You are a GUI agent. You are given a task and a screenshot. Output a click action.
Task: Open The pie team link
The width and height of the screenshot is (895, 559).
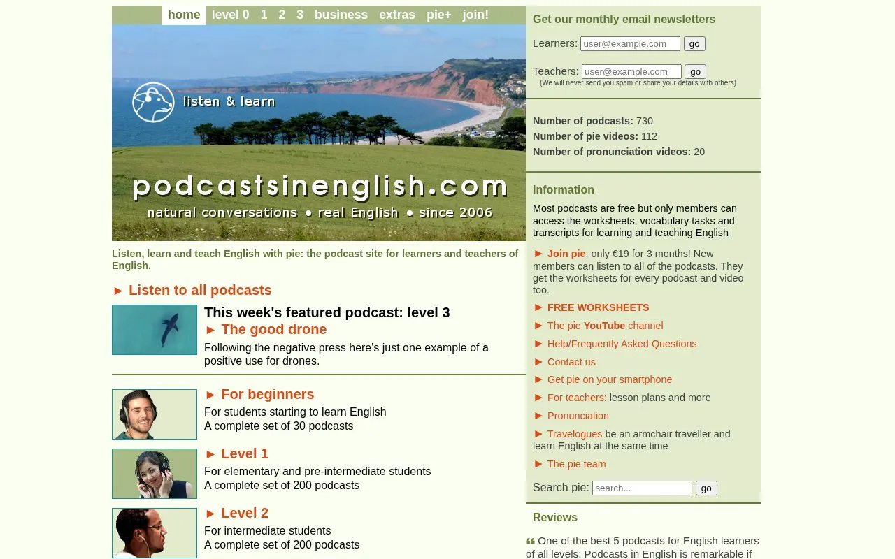(576, 464)
